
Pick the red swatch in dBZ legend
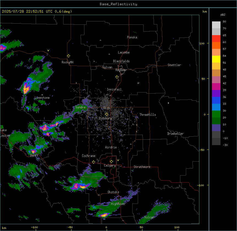pos(216,38)
